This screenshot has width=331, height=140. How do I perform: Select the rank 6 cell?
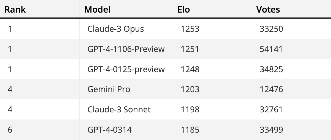tap(10, 130)
